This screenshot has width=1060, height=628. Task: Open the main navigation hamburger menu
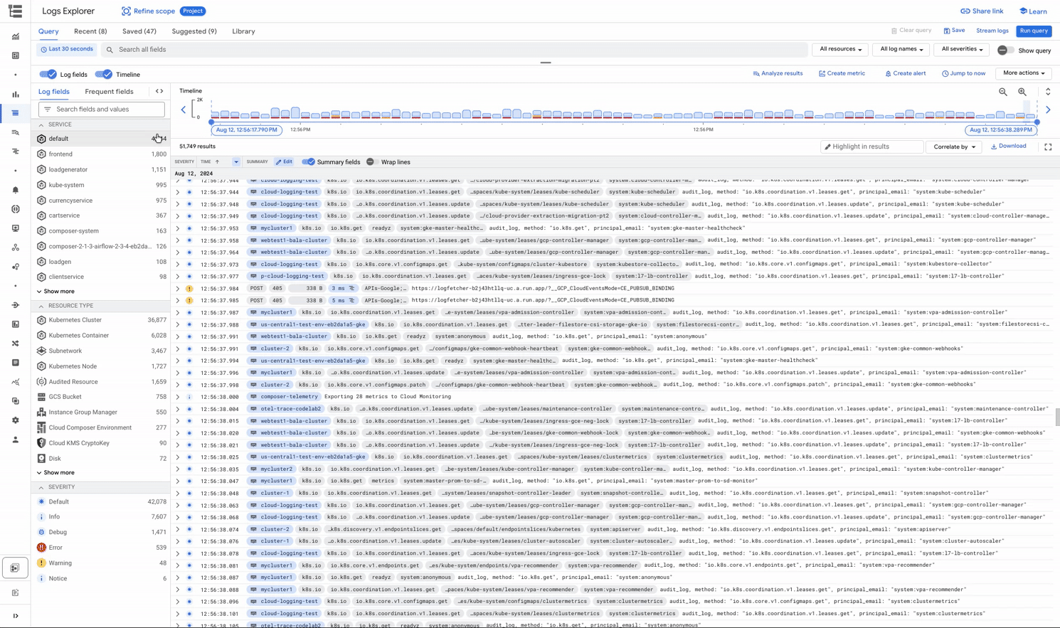pos(15,11)
